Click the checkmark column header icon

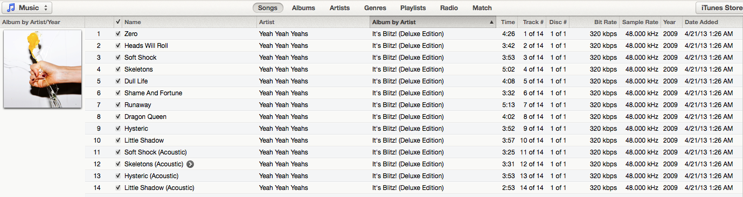pyautogui.click(x=118, y=22)
